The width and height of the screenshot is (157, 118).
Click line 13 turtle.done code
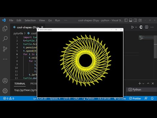[x=30, y=78]
